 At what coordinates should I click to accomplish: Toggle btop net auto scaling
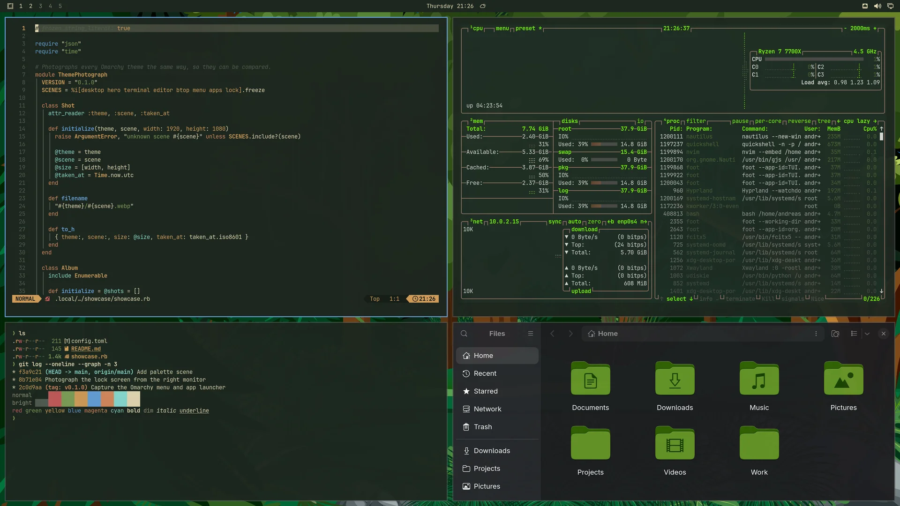(x=575, y=222)
